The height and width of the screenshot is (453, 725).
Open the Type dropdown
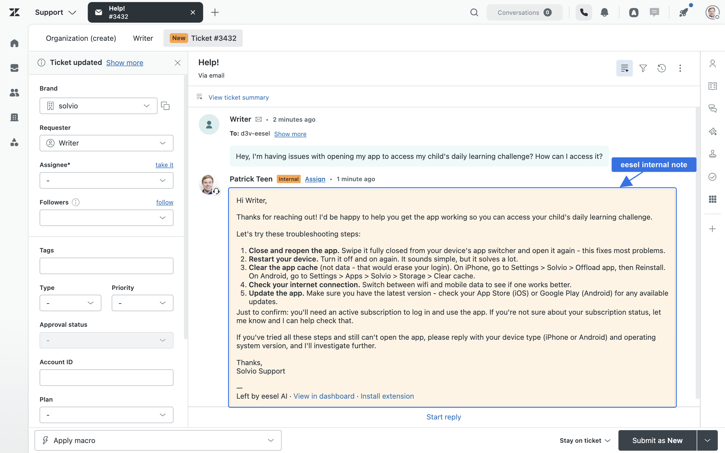70,303
